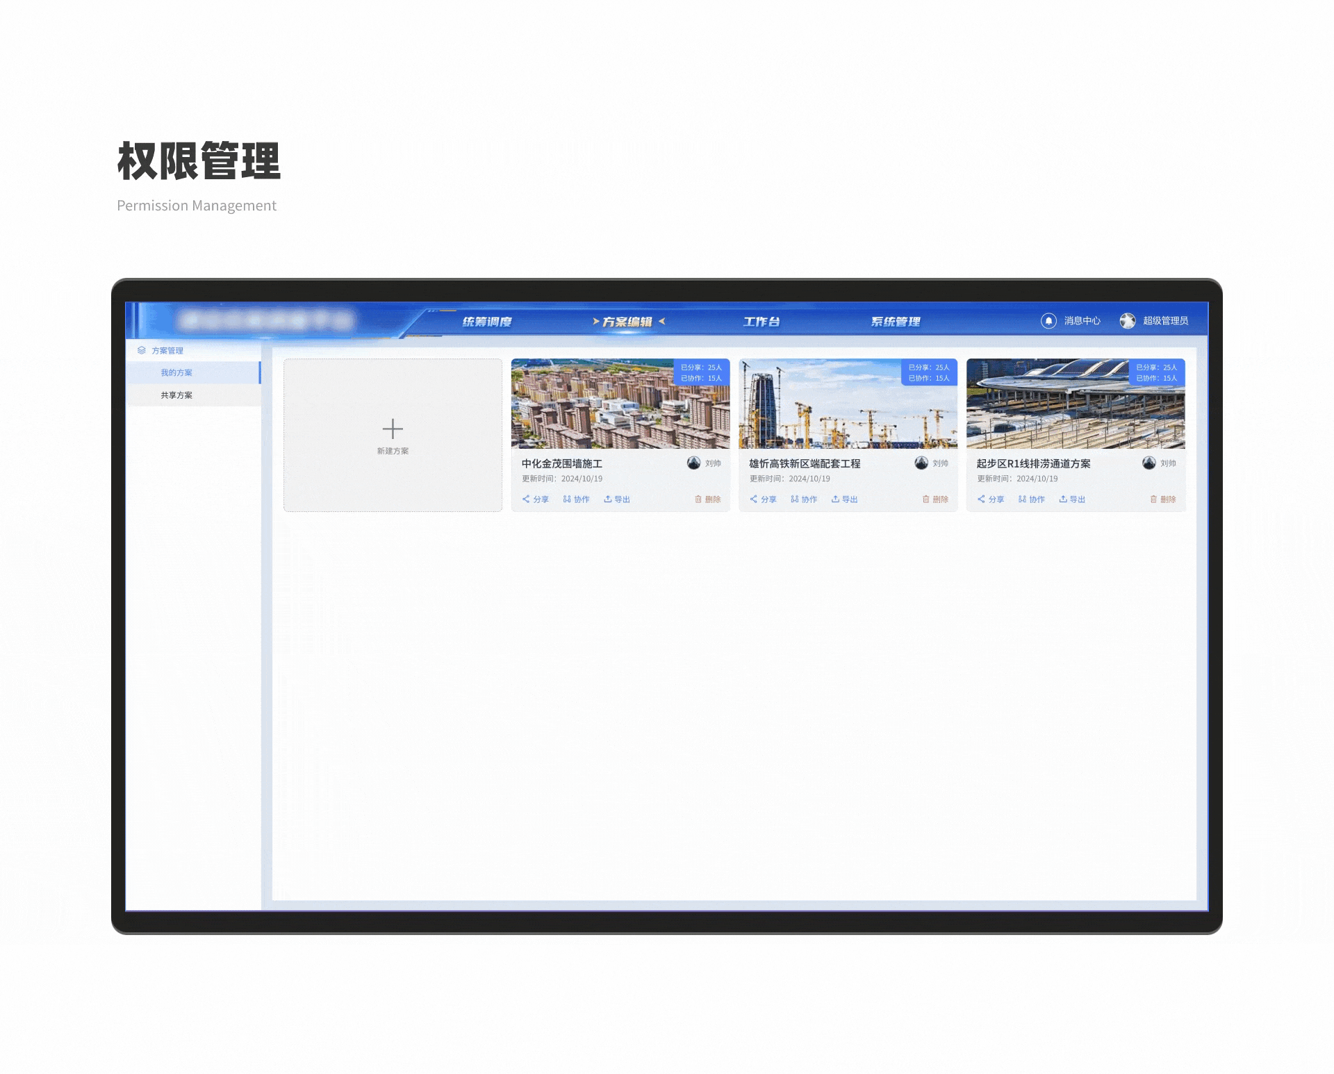1334x1074 pixels.
Task: Click the super administrator avatar icon
Action: tap(1127, 321)
